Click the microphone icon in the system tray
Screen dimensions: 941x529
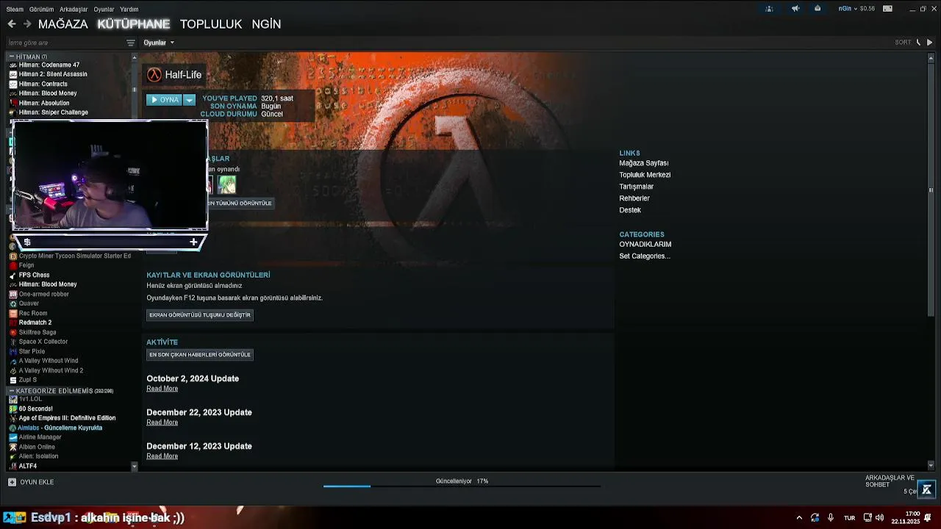[831, 517]
